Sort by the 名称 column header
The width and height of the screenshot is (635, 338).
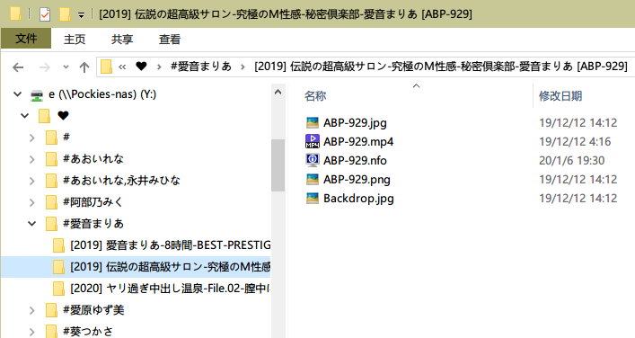[x=315, y=96]
